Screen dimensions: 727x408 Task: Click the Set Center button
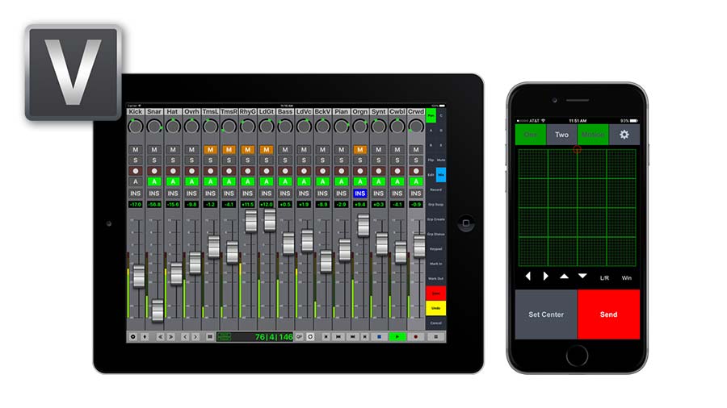click(546, 314)
